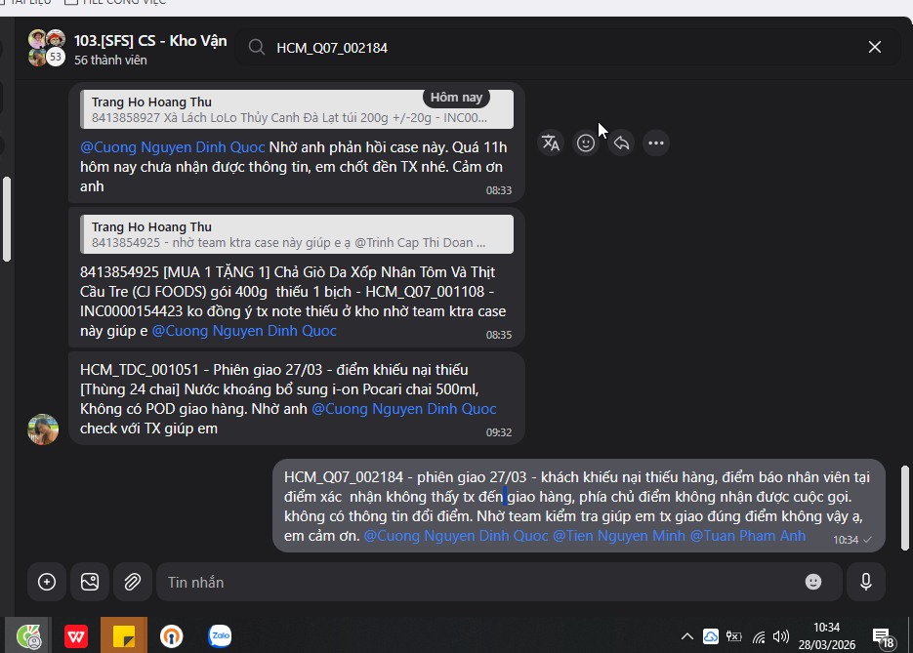Click the translate message icon
The height and width of the screenshot is (653, 913).
coord(551,143)
